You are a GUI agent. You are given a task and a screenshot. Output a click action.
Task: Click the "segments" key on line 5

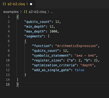click(x=34, y=36)
